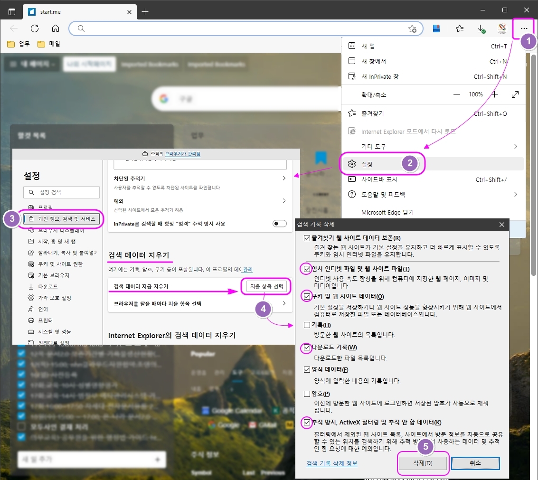Viewport: 538px width, 480px height.
Task: Toggle InPrivate 엄격 추적 방지 switch
Action: click(x=280, y=224)
